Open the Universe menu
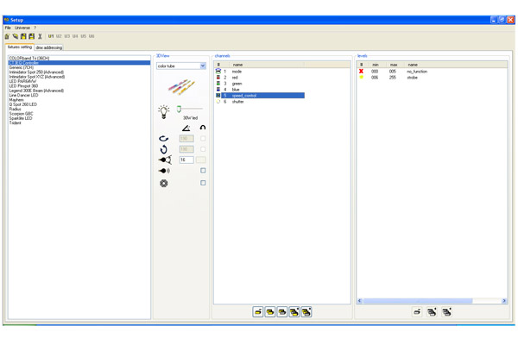 click(x=22, y=28)
